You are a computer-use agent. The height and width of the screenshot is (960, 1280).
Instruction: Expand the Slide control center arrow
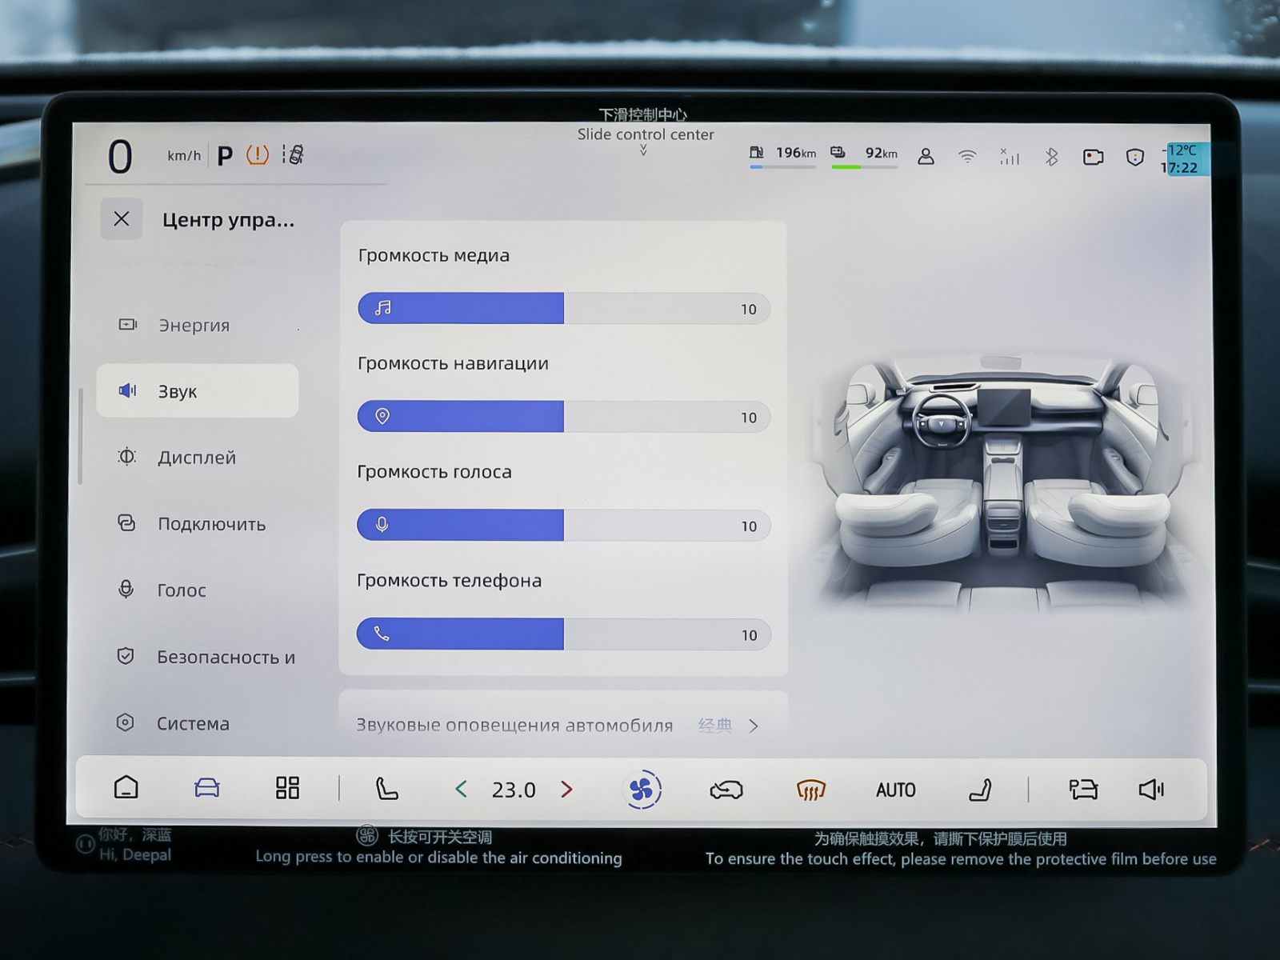[x=643, y=150]
